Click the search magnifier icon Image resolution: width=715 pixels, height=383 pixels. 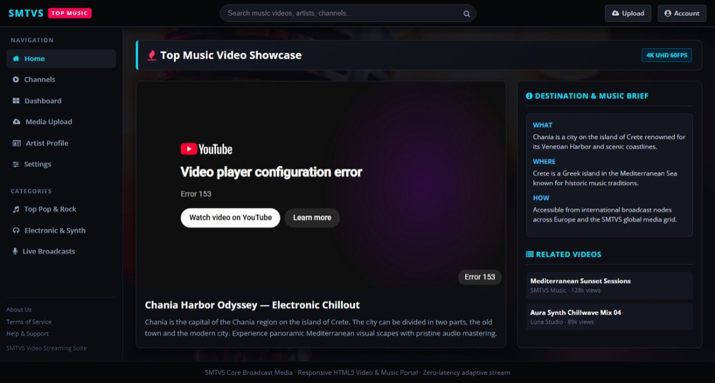coord(467,14)
